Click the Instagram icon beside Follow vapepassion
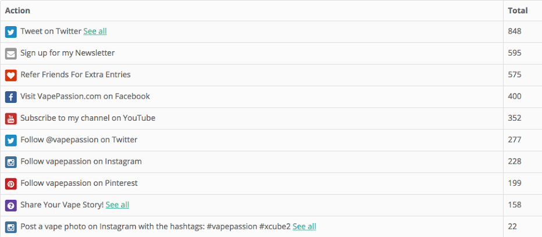 pyautogui.click(x=10, y=162)
